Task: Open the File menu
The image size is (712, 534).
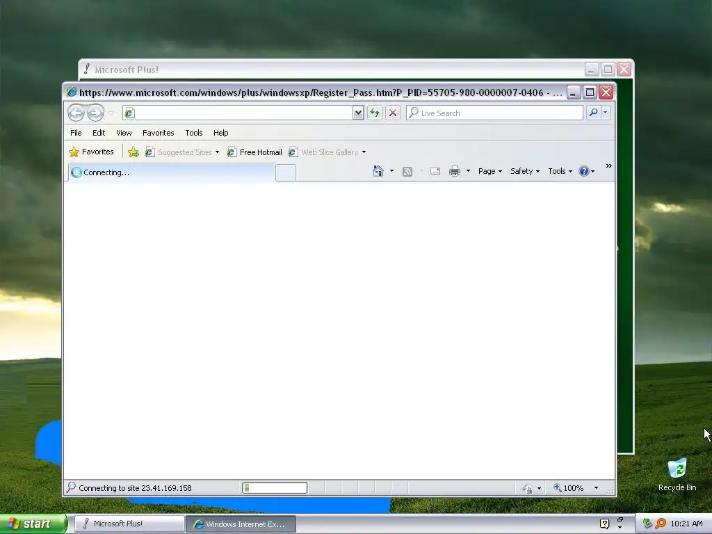Action: [x=76, y=133]
